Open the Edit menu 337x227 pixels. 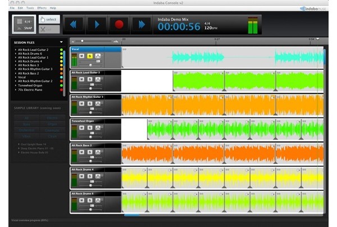[20, 8]
